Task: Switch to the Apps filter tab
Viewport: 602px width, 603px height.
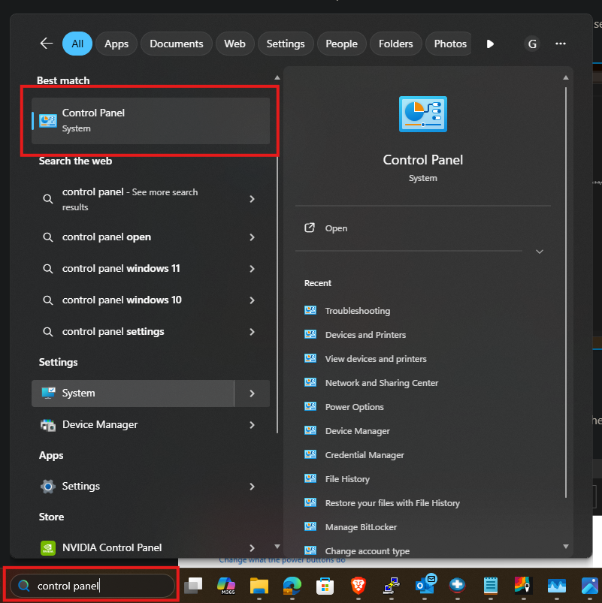Action: (x=116, y=44)
